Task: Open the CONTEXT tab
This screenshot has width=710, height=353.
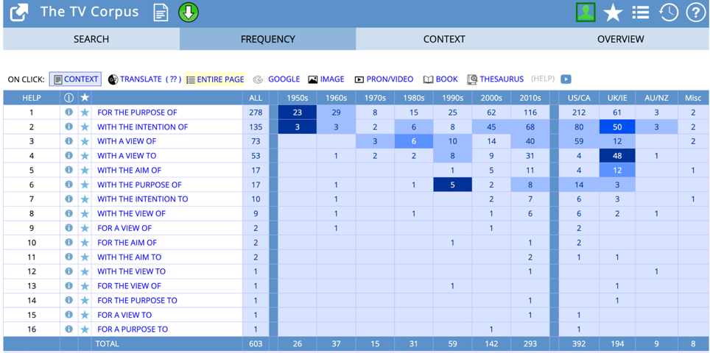Action: pyautogui.click(x=444, y=39)
